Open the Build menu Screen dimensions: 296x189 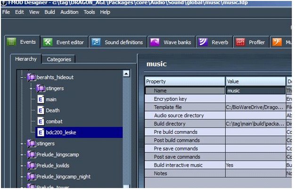pyautogui.click(x=49, y=12)
